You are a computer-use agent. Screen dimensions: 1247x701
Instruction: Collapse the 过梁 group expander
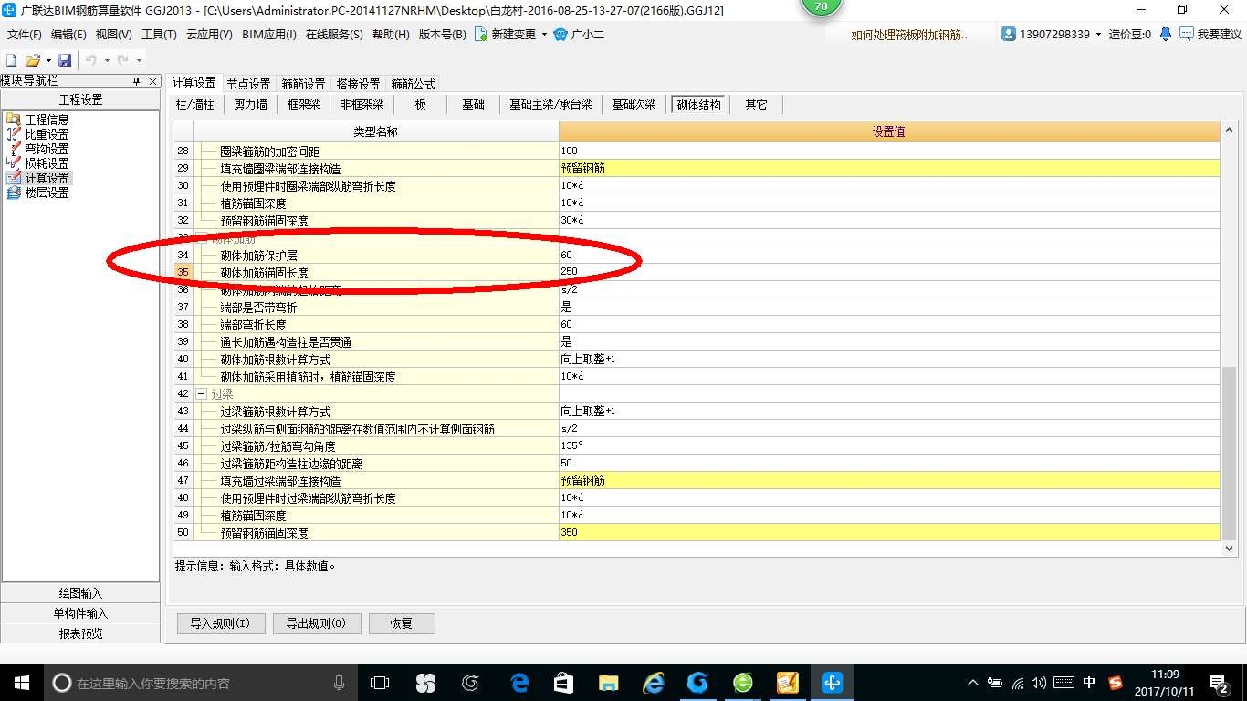[x=201, y=394]
